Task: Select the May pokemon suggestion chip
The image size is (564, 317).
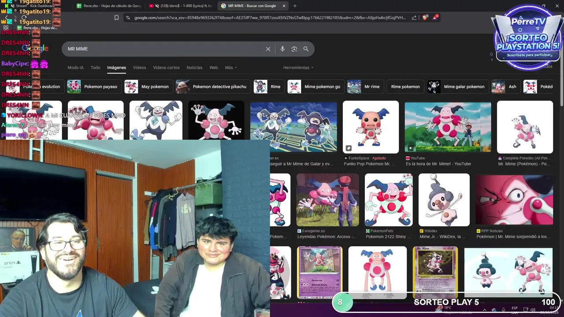Action: [x=148, y=87]
